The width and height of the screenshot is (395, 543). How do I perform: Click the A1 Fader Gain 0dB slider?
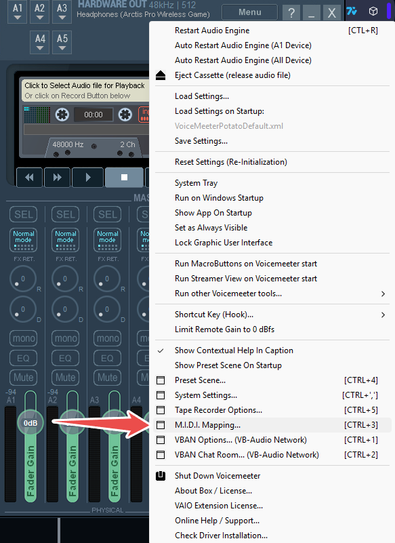point(30,423)
